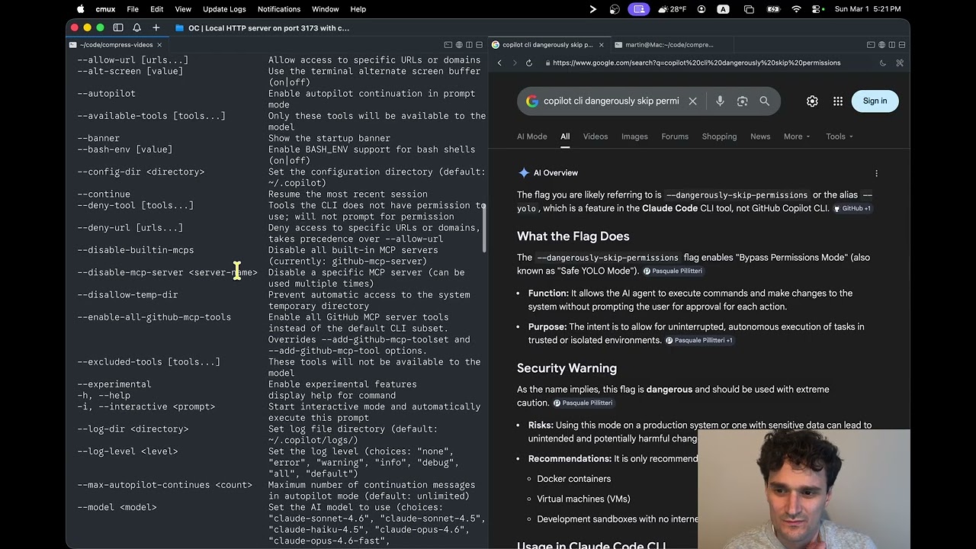Open new terminal icon in left pane
This screenshot has width=976, height=549.
pos(448,45)
